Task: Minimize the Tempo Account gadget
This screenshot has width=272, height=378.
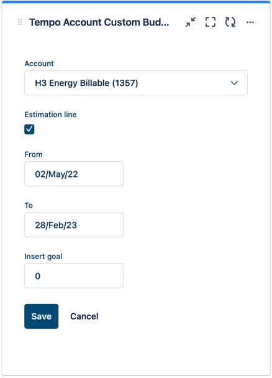Action: (191, 22)
